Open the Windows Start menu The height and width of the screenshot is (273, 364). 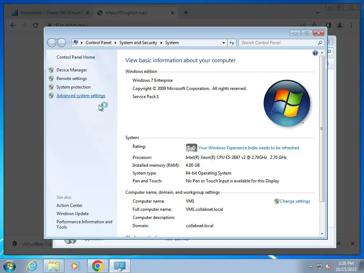coord(10,266)
